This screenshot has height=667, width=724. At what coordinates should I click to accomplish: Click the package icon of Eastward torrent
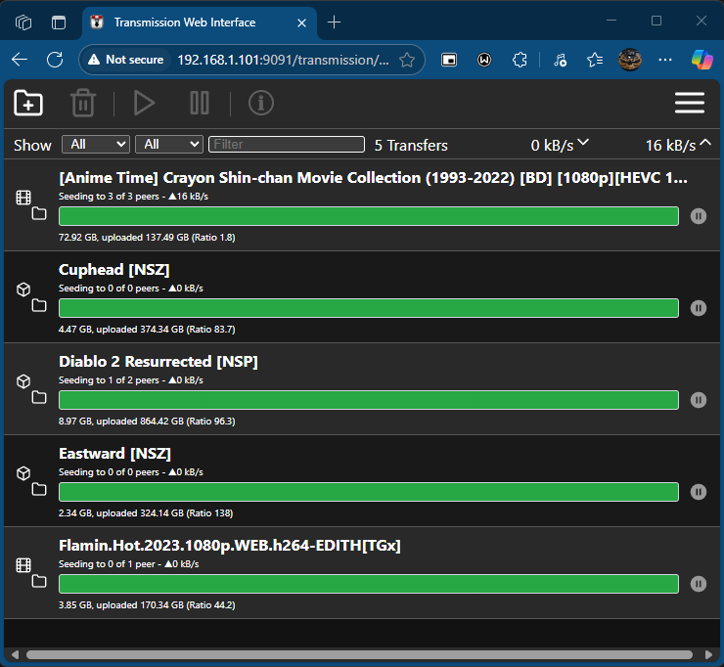(x=23, y=473)
